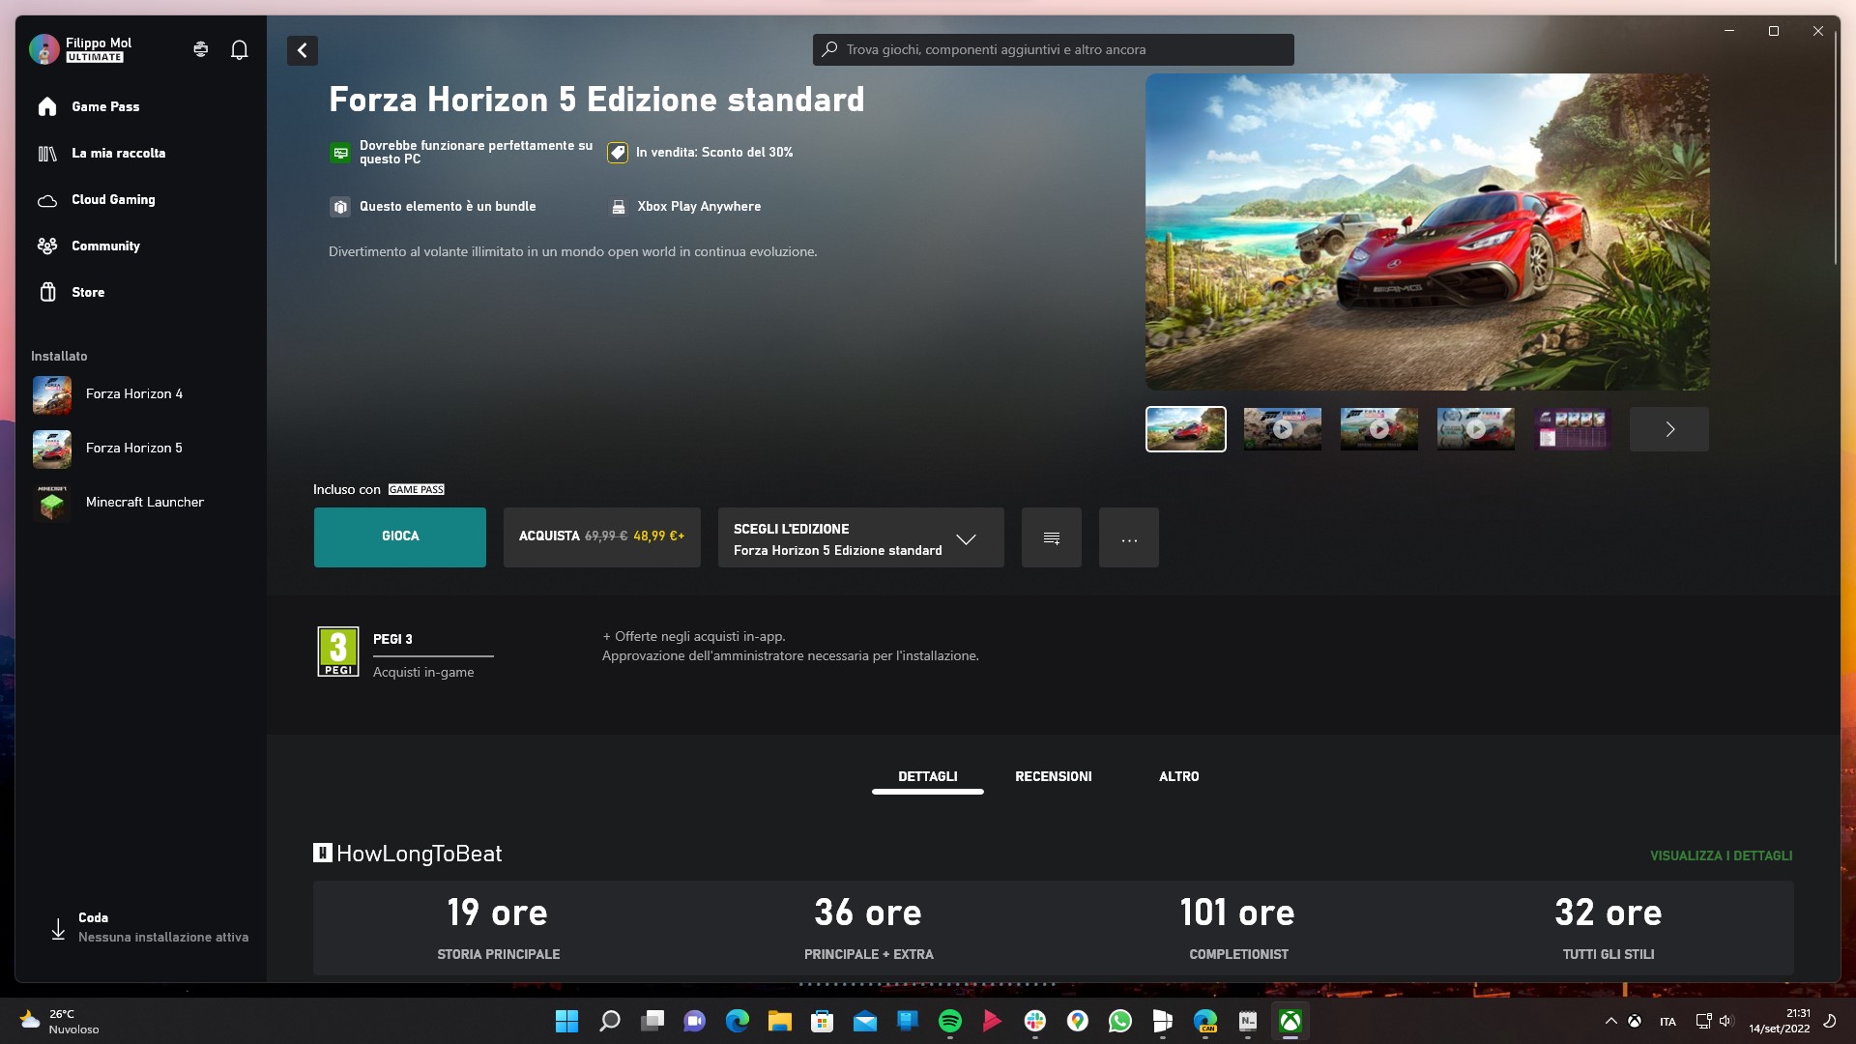Image resolution: width=1856 pixels, height=1044 pixels.
Task: Navigate to Cloud Gaming section
Action: pyautogui.click(x=113, y=199)
